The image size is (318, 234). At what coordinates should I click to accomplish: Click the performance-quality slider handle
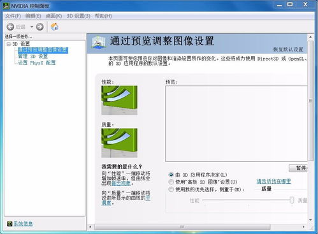coord(292,200)
